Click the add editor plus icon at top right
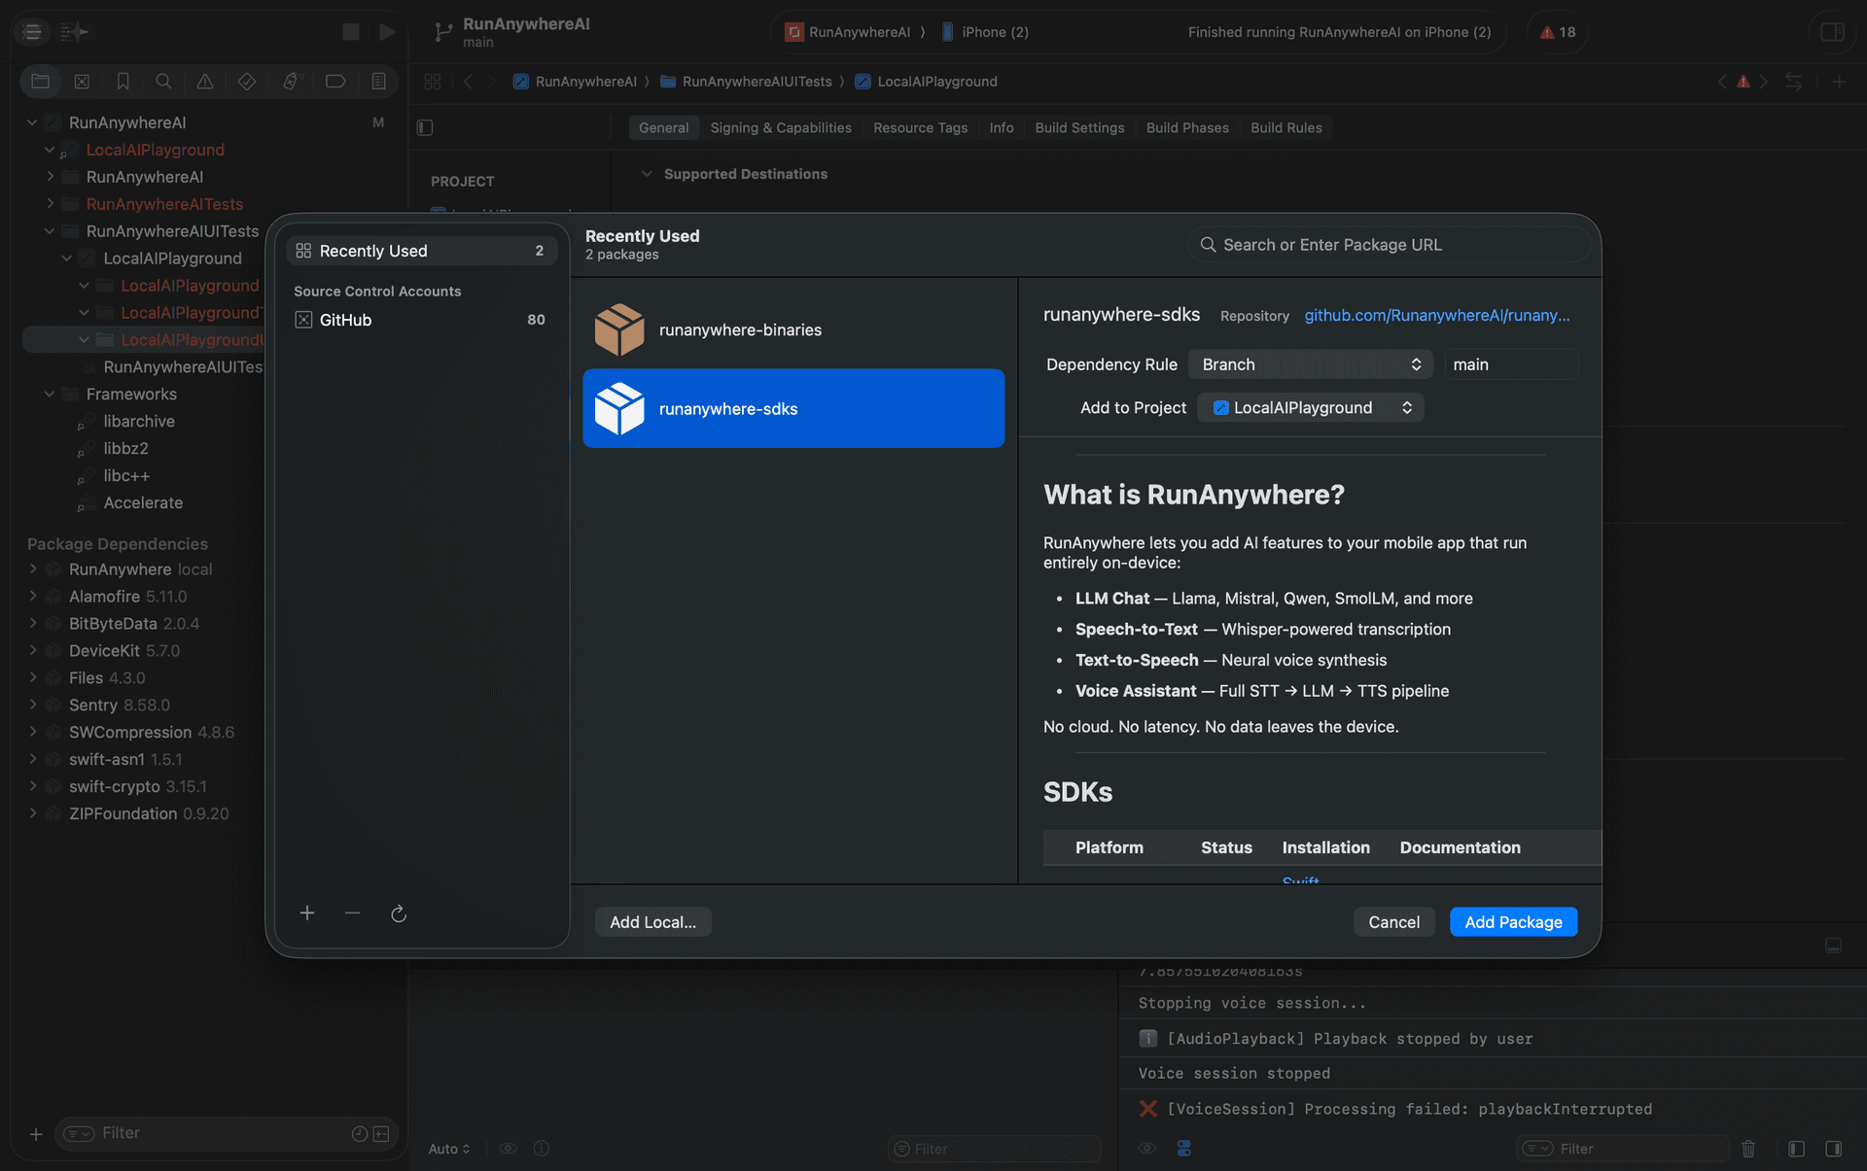1867x1171 pixels. [1839, 82]
